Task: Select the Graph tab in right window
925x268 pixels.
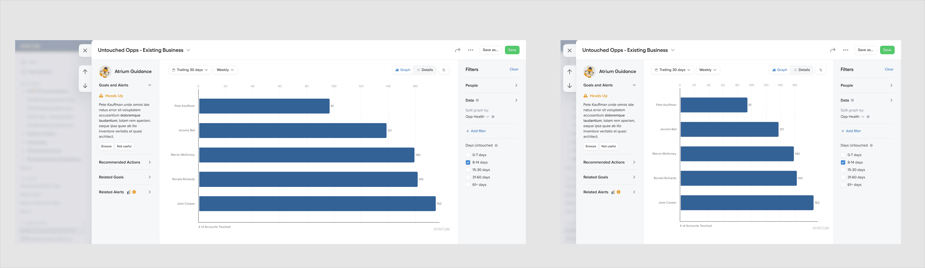Action: 779,70
